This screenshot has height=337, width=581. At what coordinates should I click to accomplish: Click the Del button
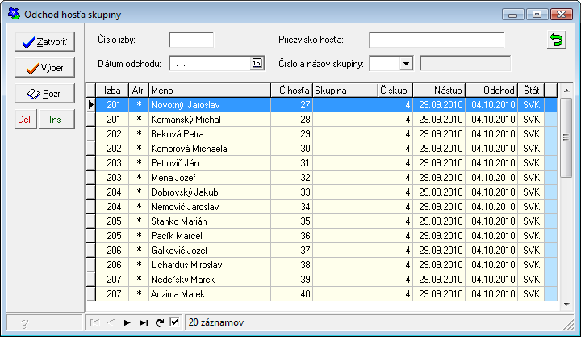pyautogui.click(x=24, y=119)
